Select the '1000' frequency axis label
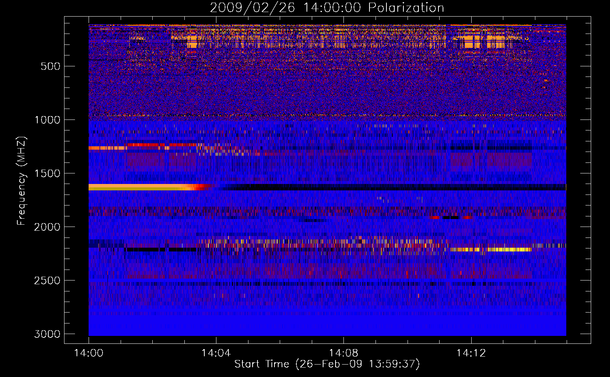 pyautogui.click(x=48, y=120)
